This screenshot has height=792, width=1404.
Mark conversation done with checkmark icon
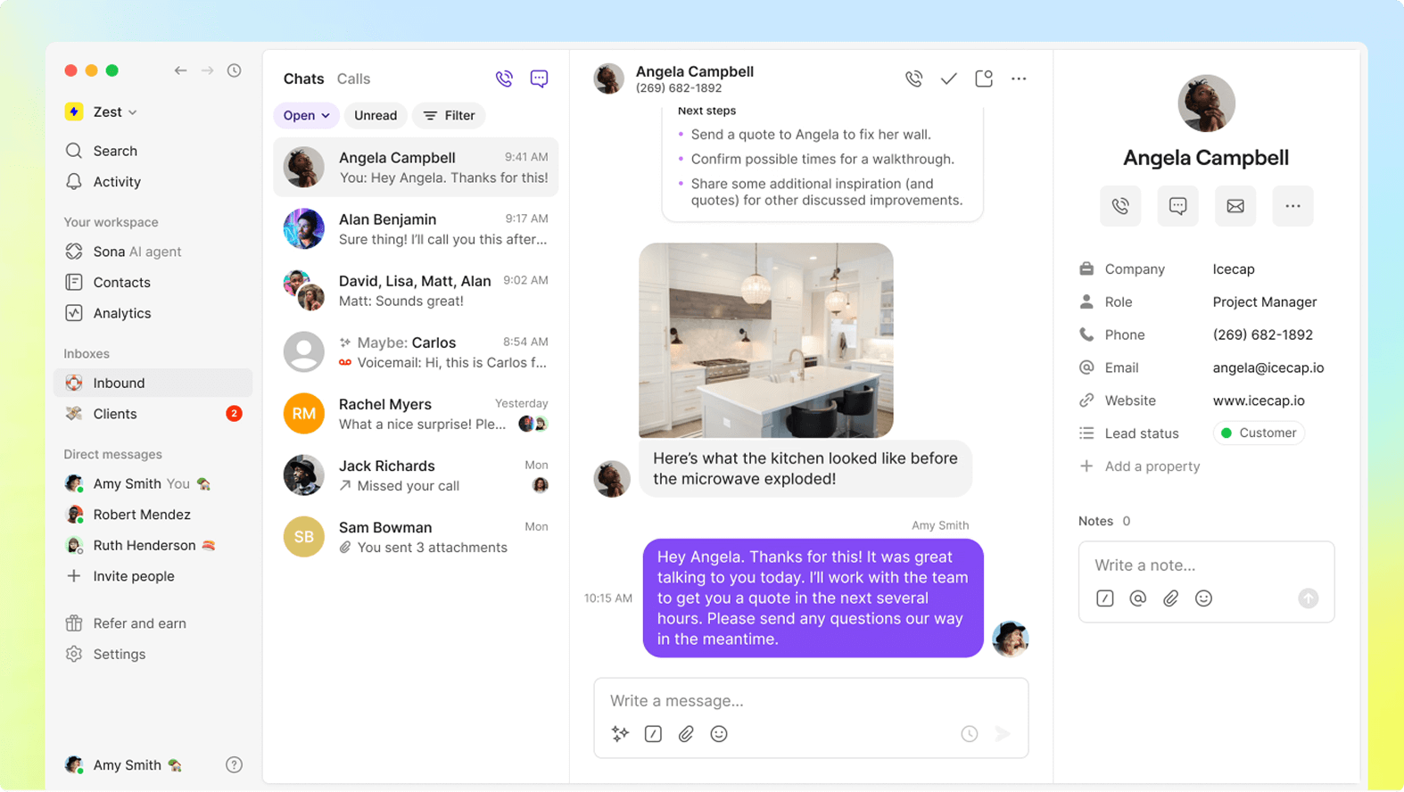pyautogui.click(x=948, y=78)
